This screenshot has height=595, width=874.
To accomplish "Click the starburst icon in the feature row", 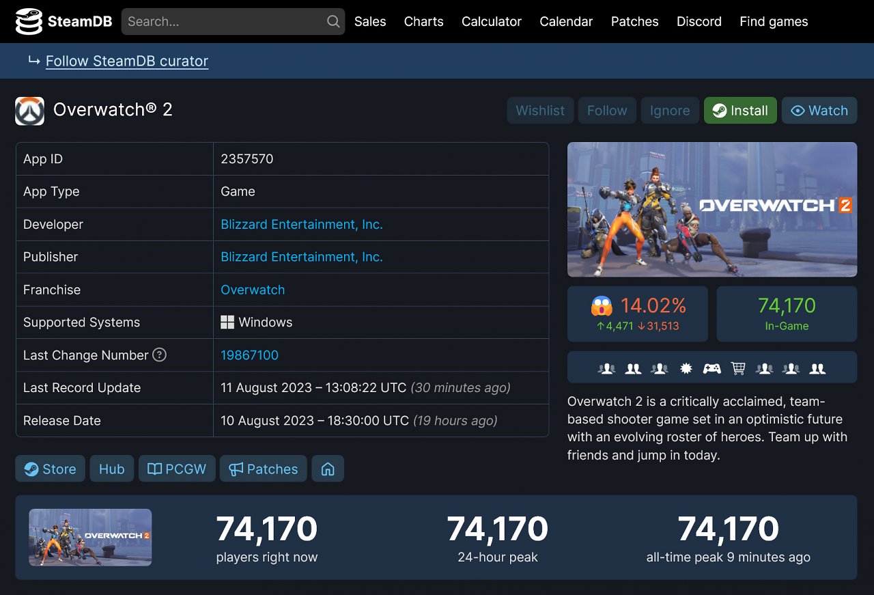I will coord(686,368).
